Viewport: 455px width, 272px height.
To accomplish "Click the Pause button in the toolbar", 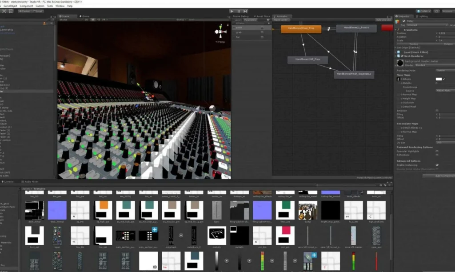I will (239, 11).
